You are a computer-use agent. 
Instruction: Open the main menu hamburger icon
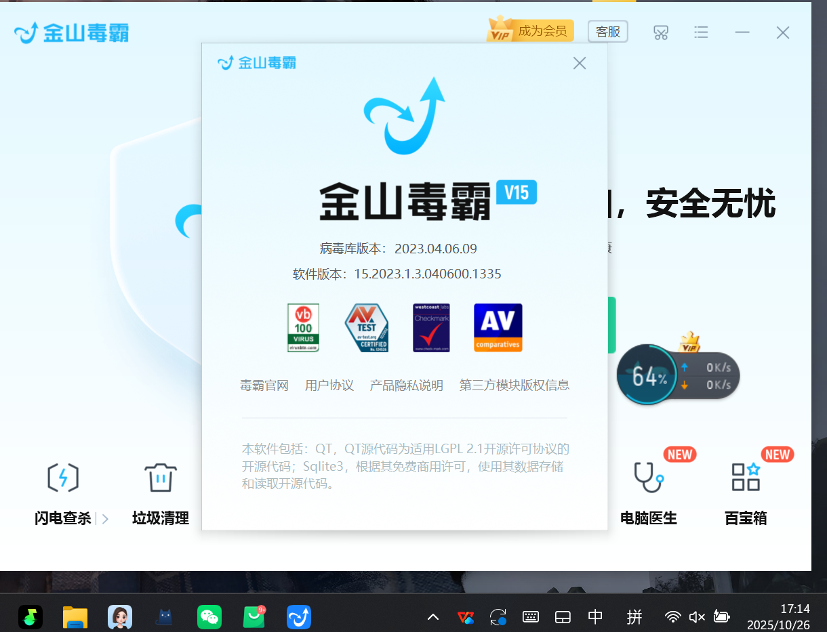tap(702, 32)
